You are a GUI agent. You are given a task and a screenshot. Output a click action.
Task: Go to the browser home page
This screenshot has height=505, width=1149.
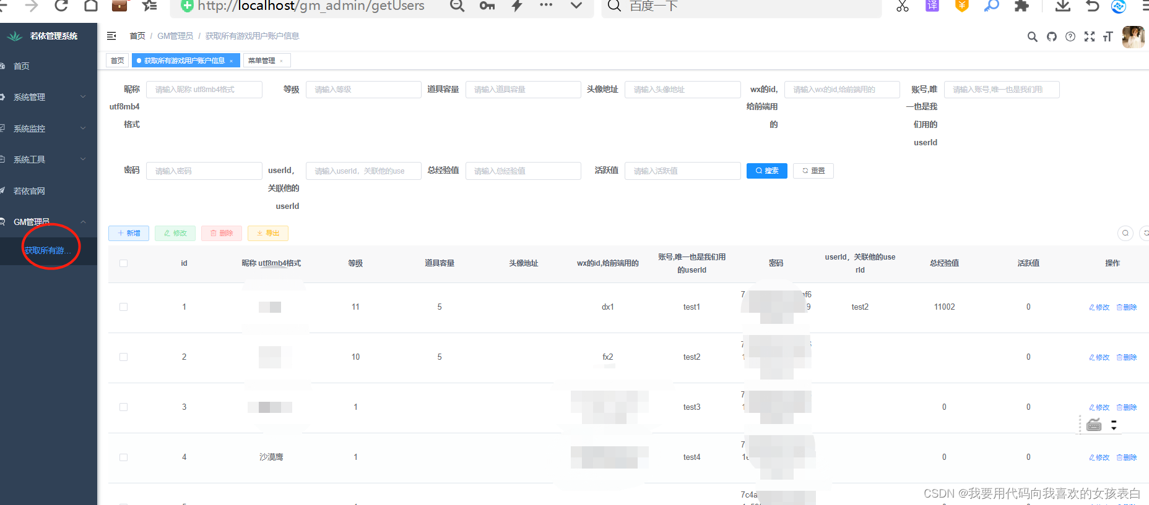pos(91,6)
